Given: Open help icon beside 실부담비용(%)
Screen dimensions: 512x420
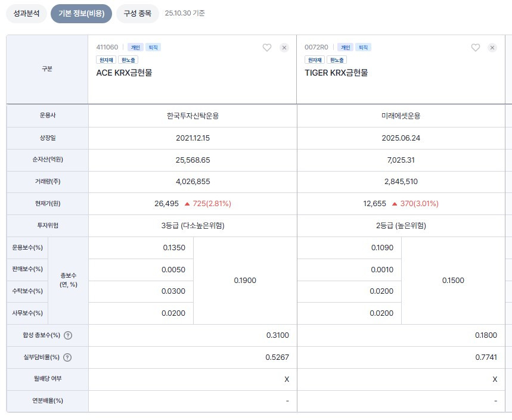Looking at the screenshot, I should click(67, 357).
